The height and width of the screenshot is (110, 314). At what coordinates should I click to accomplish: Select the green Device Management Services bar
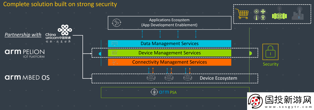(x=169, y=53)
